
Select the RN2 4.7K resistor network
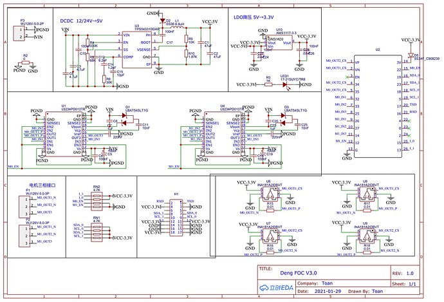click(x=97, y=202)
